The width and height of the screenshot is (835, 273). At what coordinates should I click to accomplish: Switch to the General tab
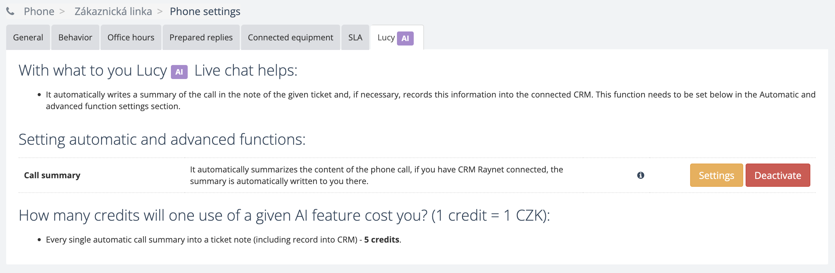[x=28, y=37]
